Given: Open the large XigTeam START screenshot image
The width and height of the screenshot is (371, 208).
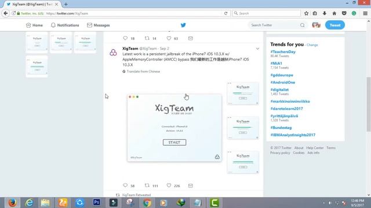Looking at the screenshot, I should (174, 128).
